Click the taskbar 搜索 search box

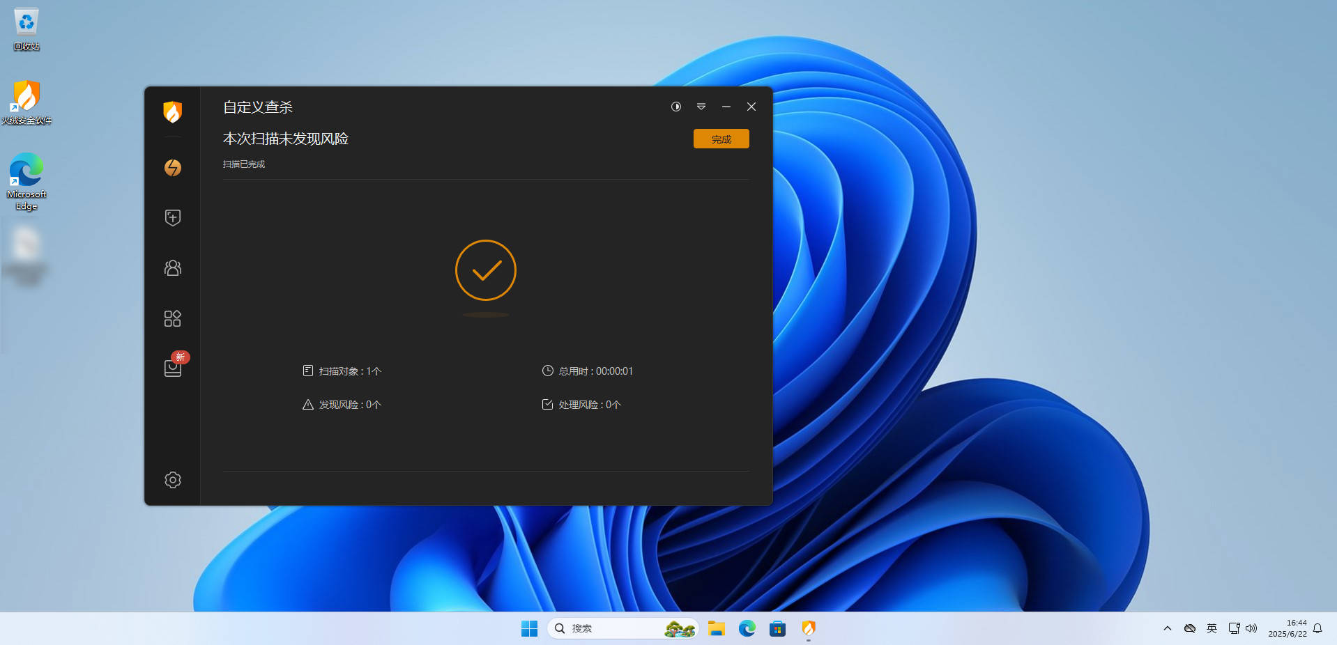click(623, 629)
